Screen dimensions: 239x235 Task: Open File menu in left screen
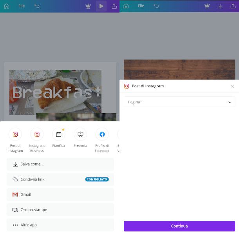tap(22, 6)
